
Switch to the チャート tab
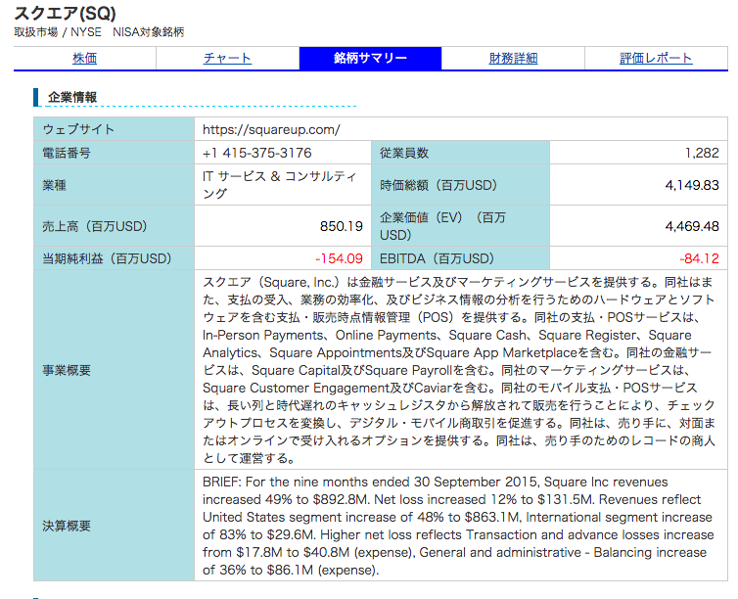(227, 59)
